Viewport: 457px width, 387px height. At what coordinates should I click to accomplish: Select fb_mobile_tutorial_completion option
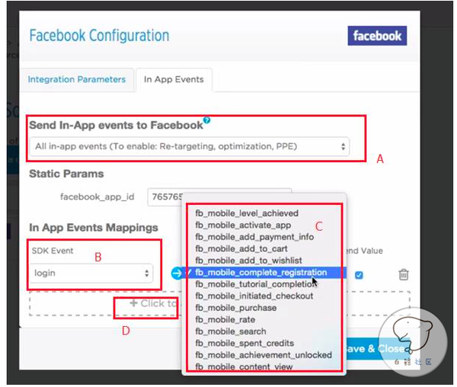pos(256,284)
